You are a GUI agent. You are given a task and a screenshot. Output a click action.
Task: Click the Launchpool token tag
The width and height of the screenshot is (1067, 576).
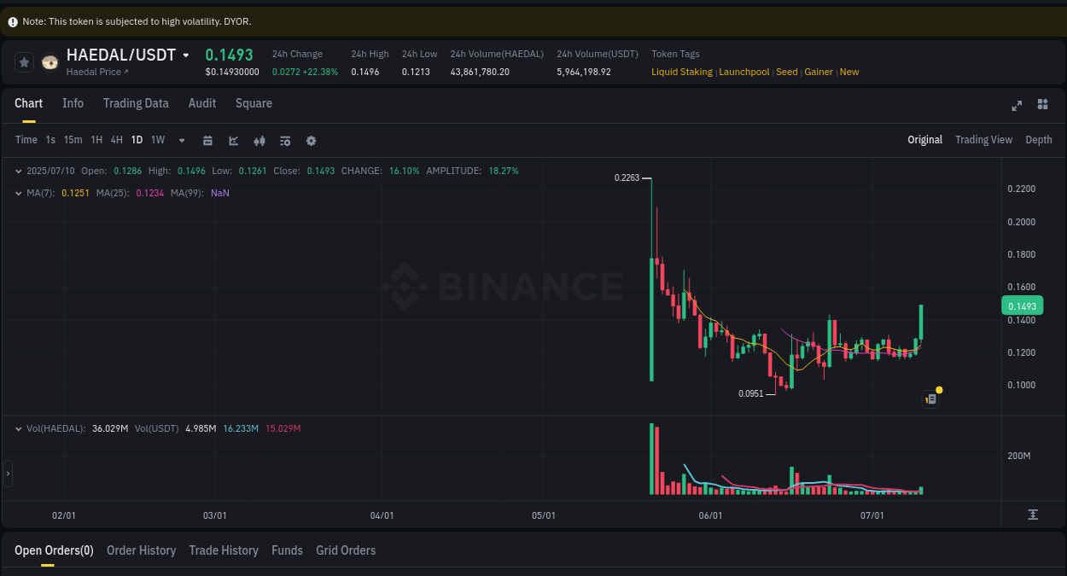pos(743,72)
